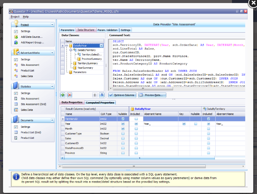This screenshot has height=194, width=257.
Task: Click the Add Report Group icon
Action: [16, 42]
